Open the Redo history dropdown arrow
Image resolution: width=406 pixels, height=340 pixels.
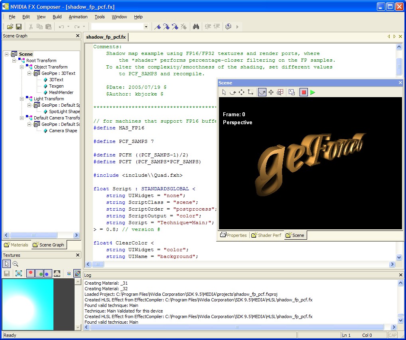click(x=84, y=27)
